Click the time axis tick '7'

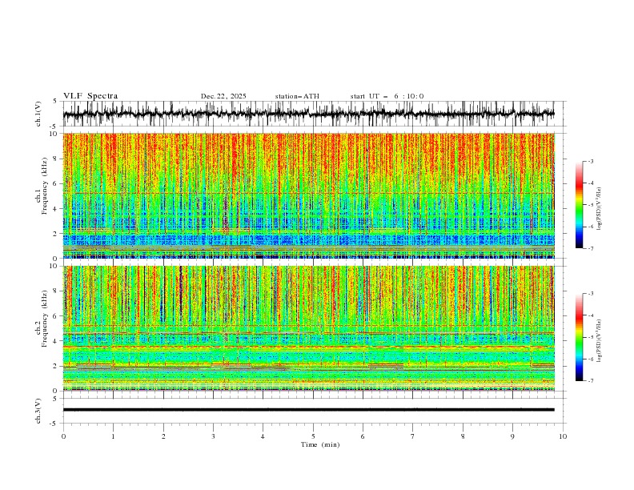[413, 436]
